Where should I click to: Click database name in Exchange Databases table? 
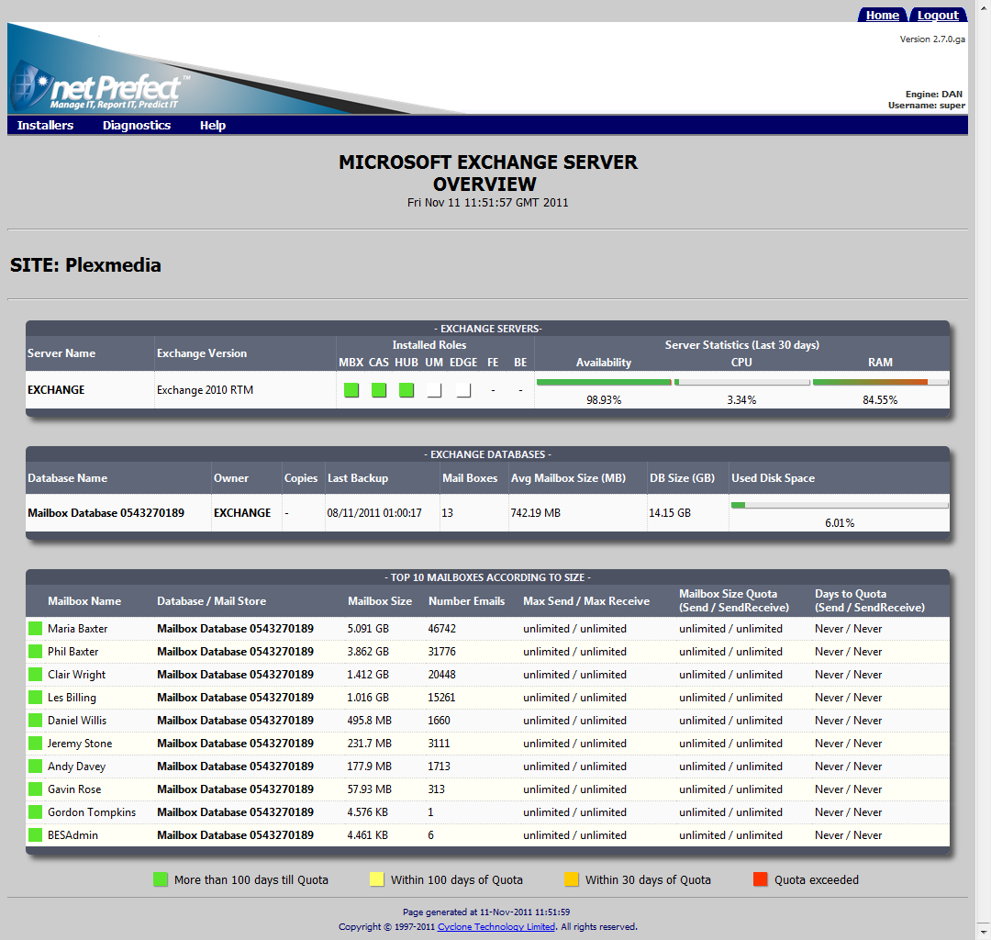coord(106,512)
